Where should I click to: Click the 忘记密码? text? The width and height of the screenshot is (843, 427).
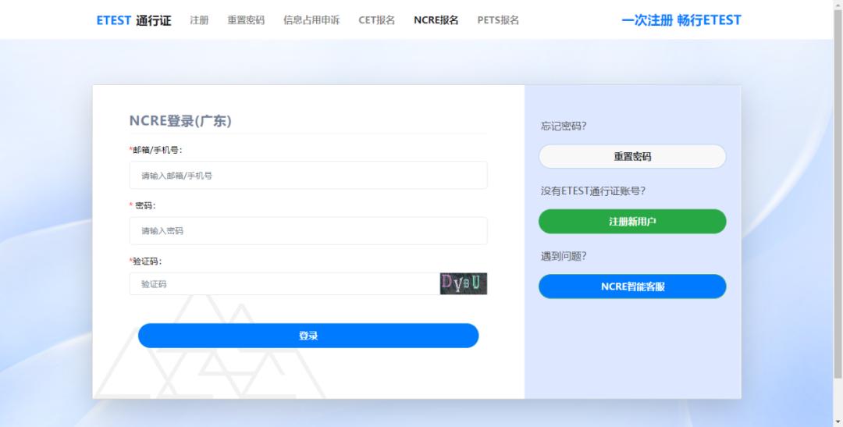tap(564, 126)
